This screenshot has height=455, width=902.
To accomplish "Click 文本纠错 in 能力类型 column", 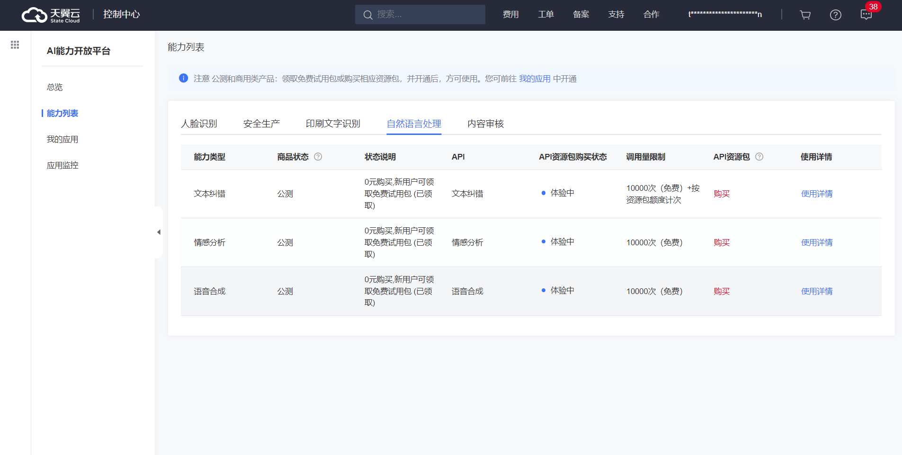I will tap(210, 194).
